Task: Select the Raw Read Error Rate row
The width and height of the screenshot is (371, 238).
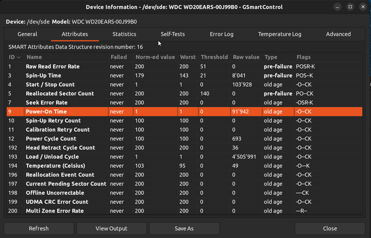Action: click(185, 66)
